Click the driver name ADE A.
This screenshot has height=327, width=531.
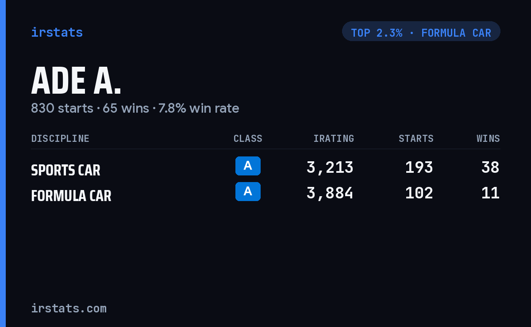coord(76,81)
